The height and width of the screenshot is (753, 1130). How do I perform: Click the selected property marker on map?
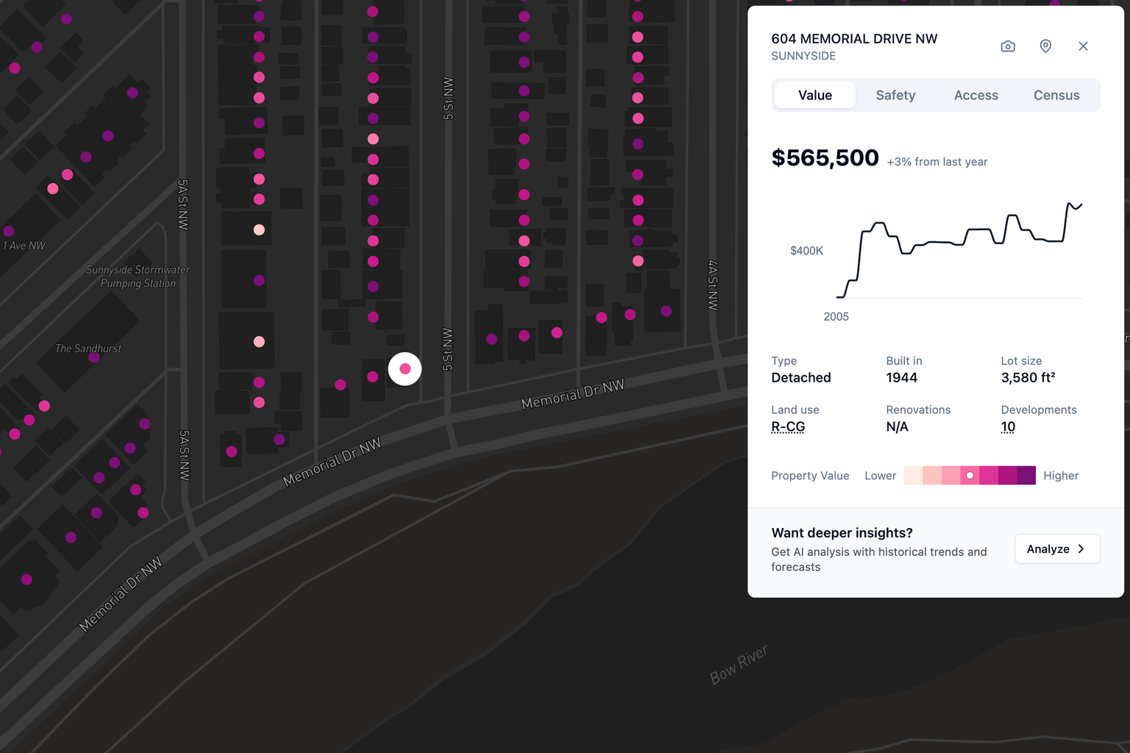(405, 369)
